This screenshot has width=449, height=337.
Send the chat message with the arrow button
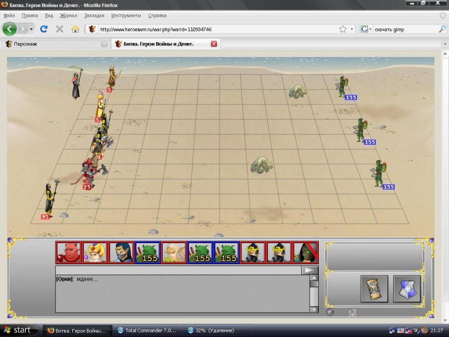pos(309,270)
